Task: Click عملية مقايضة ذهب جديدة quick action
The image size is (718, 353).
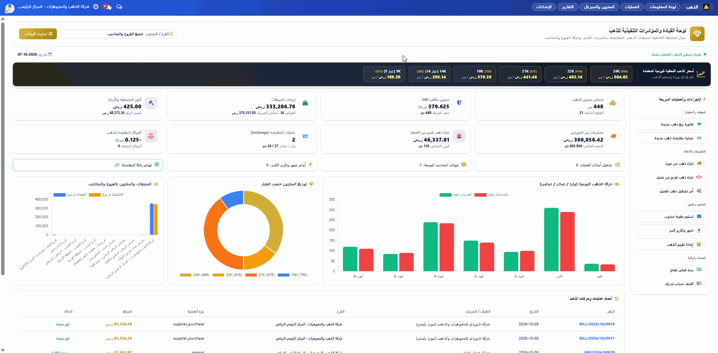Action: click(671, 138)
